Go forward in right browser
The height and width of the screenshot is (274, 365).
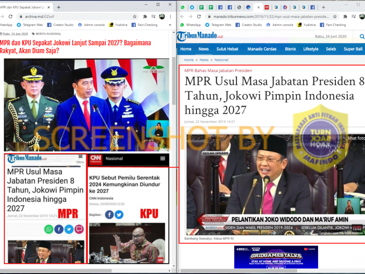pos(191,17)
